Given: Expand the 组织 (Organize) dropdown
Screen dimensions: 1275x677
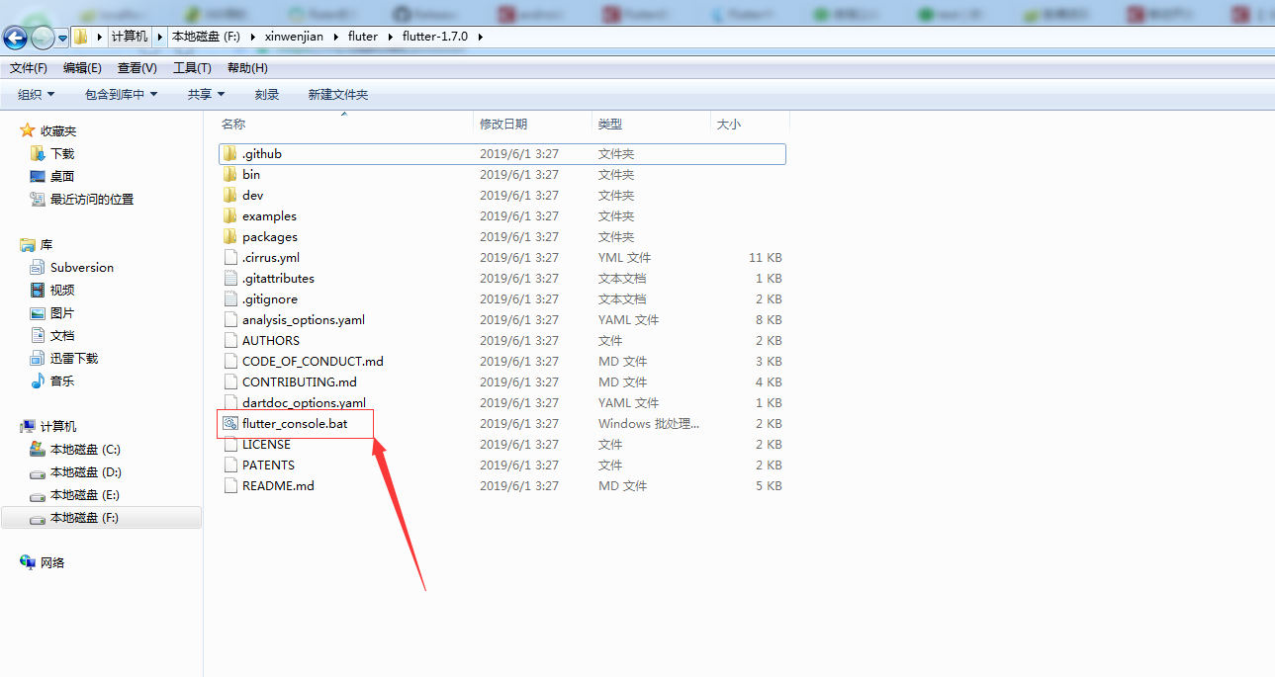Looking at the screenshot, I should [x=33, y=94].
